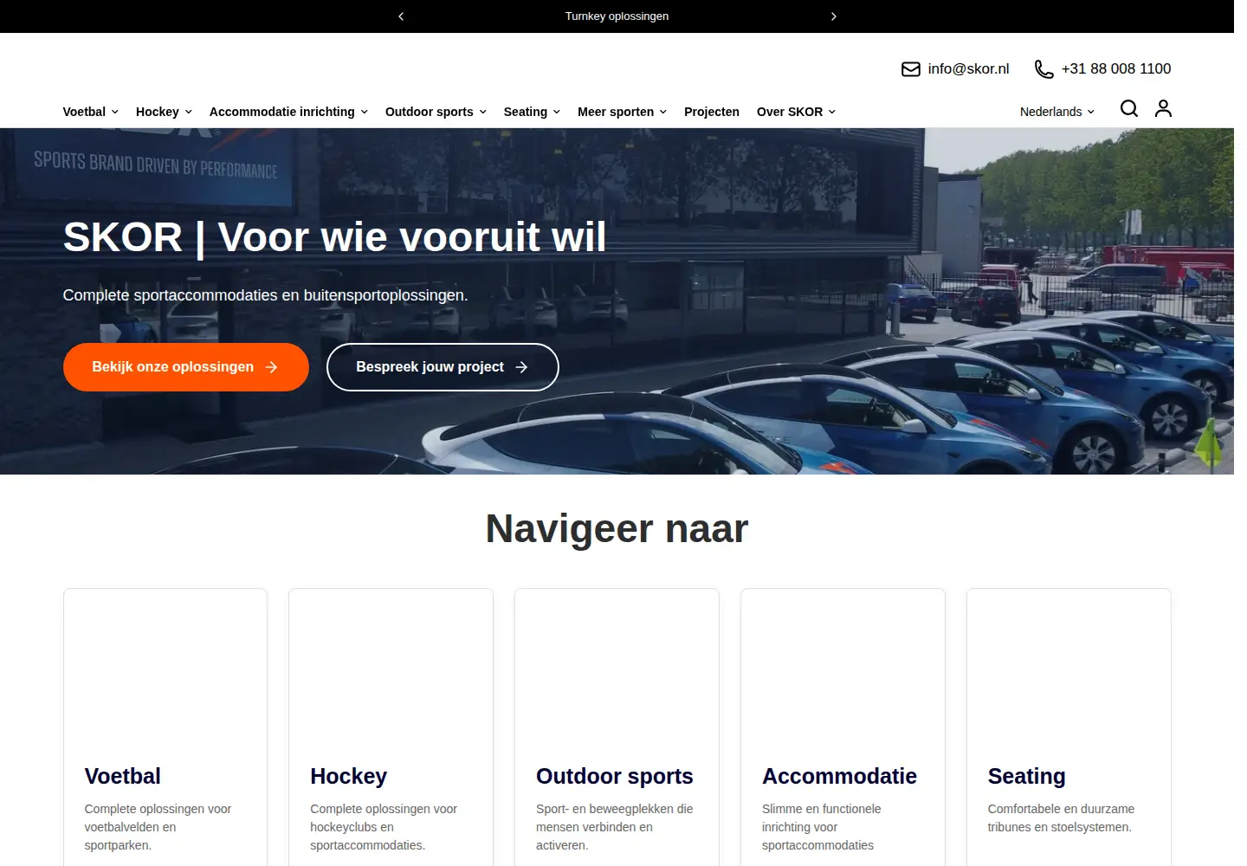Click 'Comfortabele en duurzame tribunes' description
Image resolution: width=1247 pixels, height=866 pixels.
click(1061, 818)
